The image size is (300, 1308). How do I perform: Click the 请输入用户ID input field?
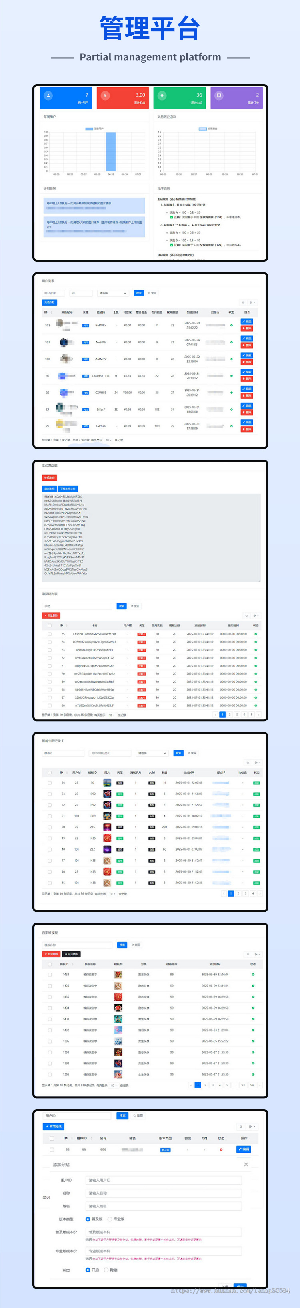pos(164,1180)
